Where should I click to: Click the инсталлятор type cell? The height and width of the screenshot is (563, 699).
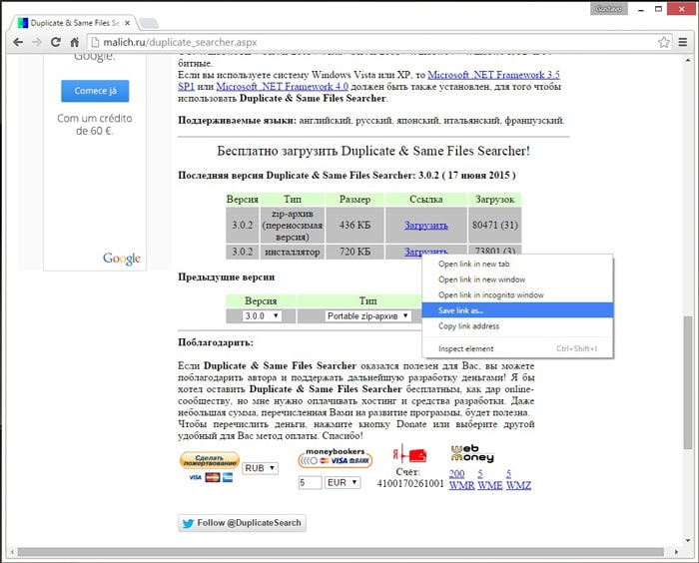(x=293, y=252)
